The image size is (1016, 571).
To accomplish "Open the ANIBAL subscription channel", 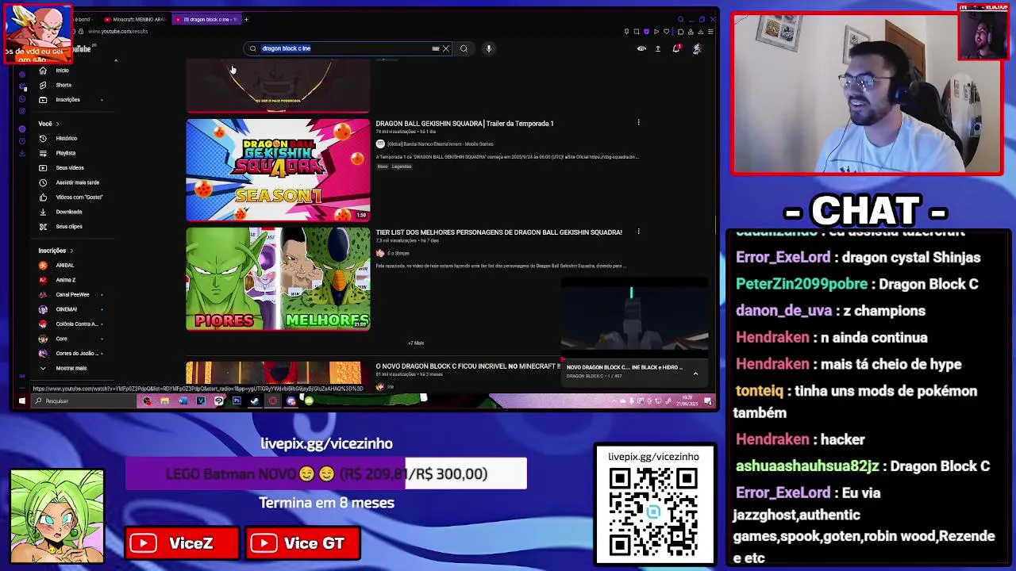I will click(x=71, y=265).
